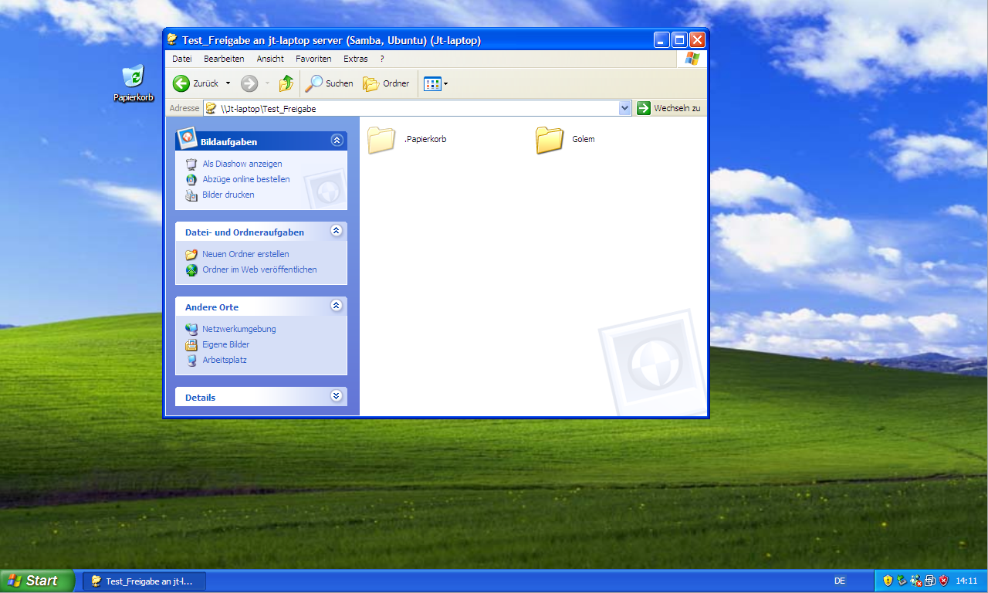Image resolution: width=988 pixels, height=593 pixels.
Task: Click into the Adresse path field
Action: (418, 109)
